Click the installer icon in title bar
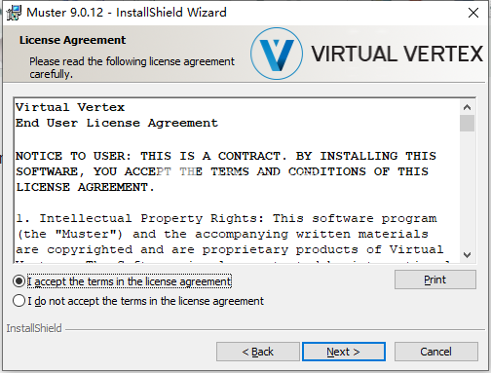Viewport: 491px width, 373px height. 14,13
